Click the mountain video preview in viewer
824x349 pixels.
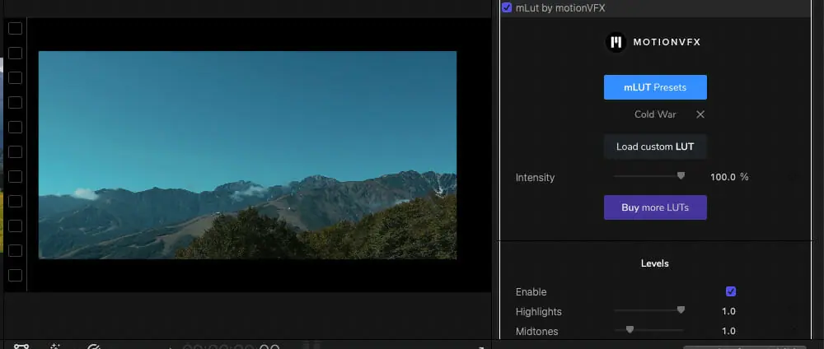(x=247, y=155)
